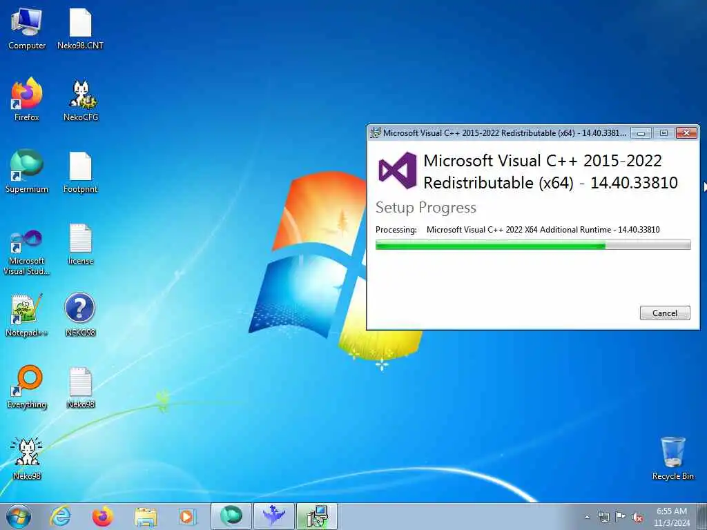707x530 pixels.
Task: Switch to the Supermium taskbar window
Action: tap(231, 516)
